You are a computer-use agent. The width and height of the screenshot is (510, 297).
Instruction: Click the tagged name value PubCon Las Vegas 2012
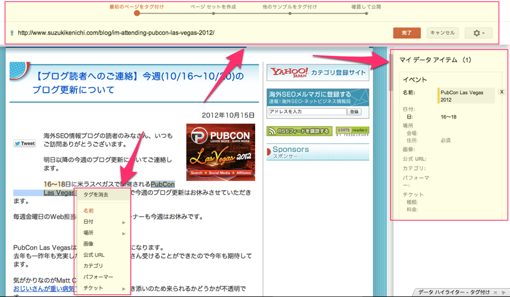(466, 96)
